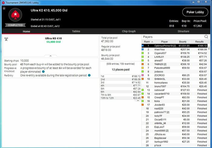Click the broadcast antenna icon beside Ultra KO
The image size is (212, 148).
6,39
